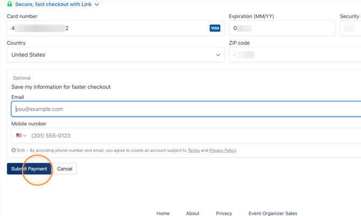
Task: Open the Terms link
Action: tap(193, 150)
